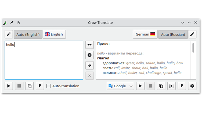The height and width of the screenshot is (113, 202).
Task: Click the translation pane scrollbar
Action: coord(193,48)
